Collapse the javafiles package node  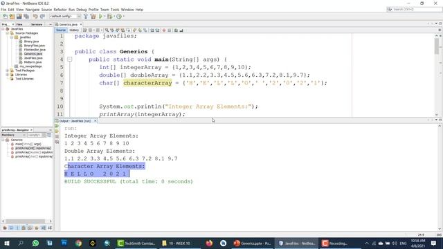(x=12, y=37)
